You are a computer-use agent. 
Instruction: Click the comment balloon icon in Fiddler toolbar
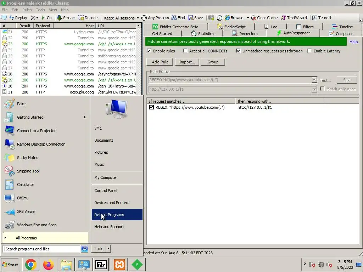(4, 18)
